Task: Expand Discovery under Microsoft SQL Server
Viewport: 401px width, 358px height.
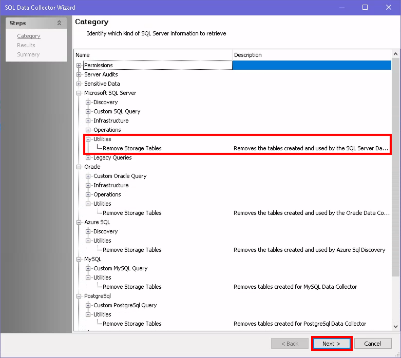Action: pos(88,102)
